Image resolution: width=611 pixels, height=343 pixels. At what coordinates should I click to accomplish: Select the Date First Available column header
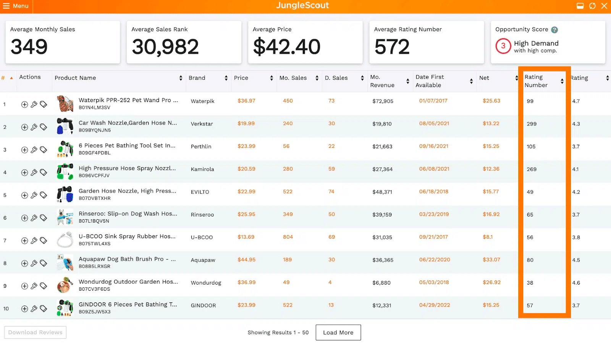430,81
